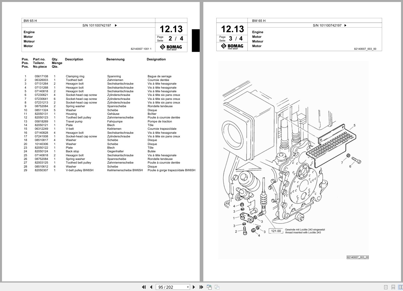403x291 pixels.
Task: Go to the first page of the document
Action: (144, 287)
